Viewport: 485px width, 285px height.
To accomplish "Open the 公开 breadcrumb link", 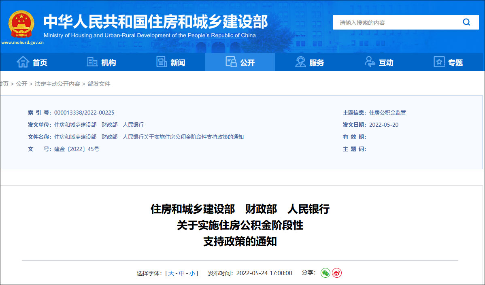I will point(21,84).
